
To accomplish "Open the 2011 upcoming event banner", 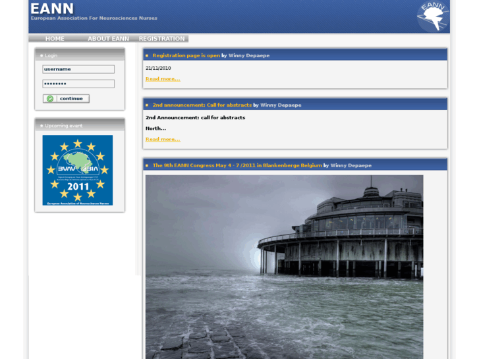I will pyautogui.click(x=78, y=171).
